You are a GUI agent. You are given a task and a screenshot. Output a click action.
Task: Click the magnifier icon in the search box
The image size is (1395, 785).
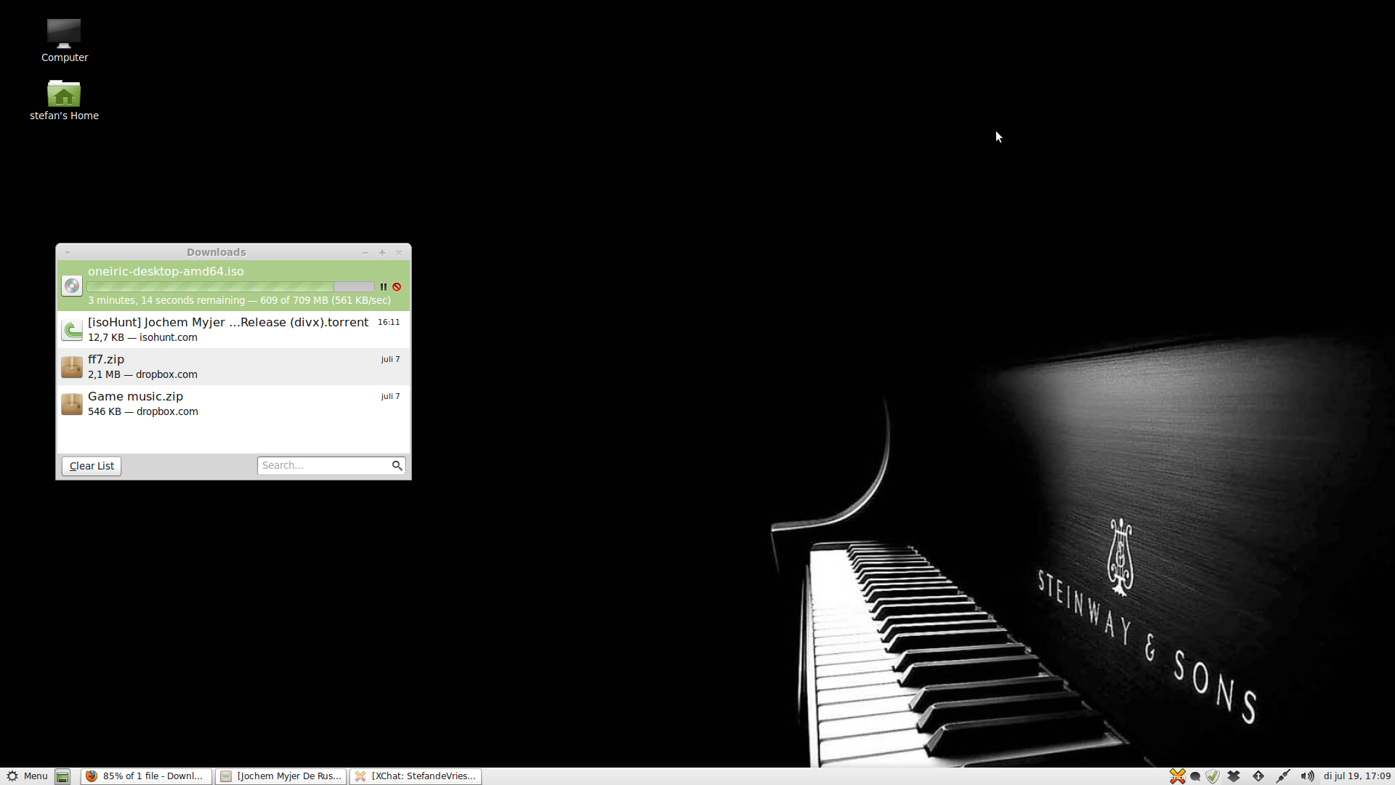click(x=397, y=465)
